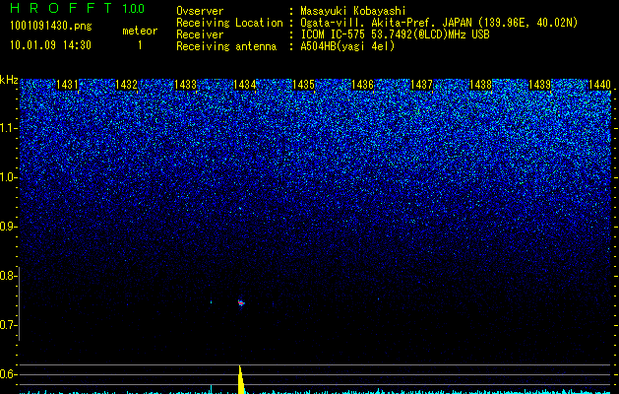Click antenna value A504HB(yagi 4el)

pyautogui.click(x=347, y=46)
